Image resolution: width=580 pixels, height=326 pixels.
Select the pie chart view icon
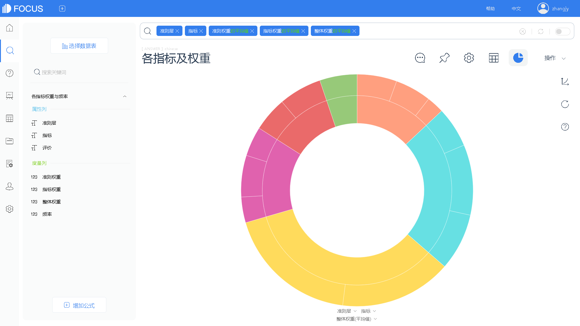pyautogui.click(x=518, y=58)
